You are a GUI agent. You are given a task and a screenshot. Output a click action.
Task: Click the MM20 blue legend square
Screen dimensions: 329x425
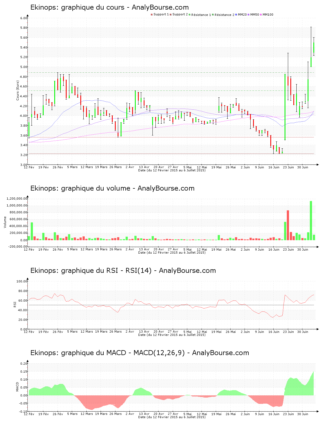pyautogui.click(x=236, y=15)
